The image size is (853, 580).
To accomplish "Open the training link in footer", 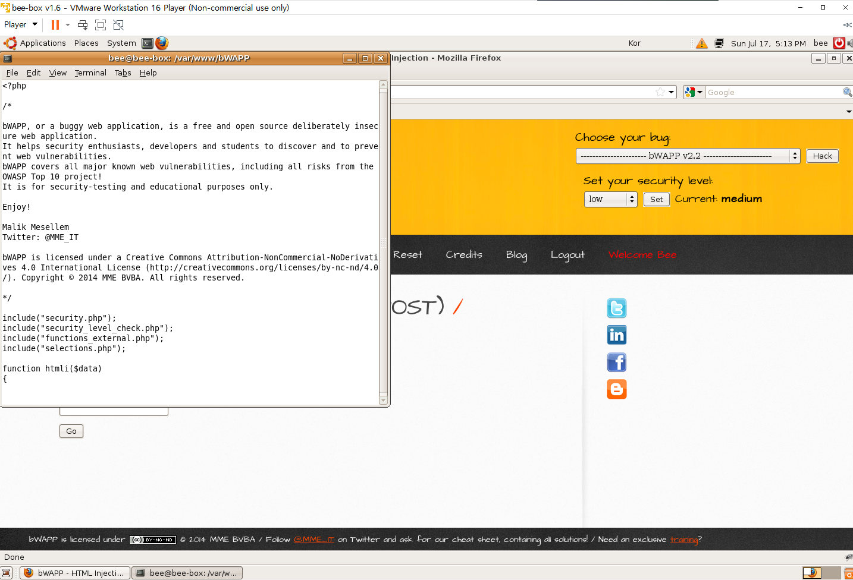I will coord(684,540).
